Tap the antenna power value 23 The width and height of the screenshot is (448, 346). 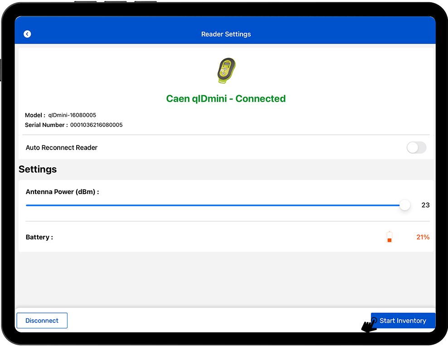coord(425,205)
